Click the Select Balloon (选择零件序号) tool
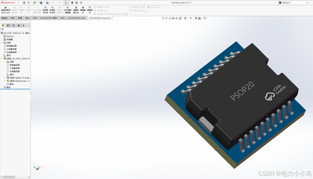Viewport: 313px width, 179px height. point(52,10)
